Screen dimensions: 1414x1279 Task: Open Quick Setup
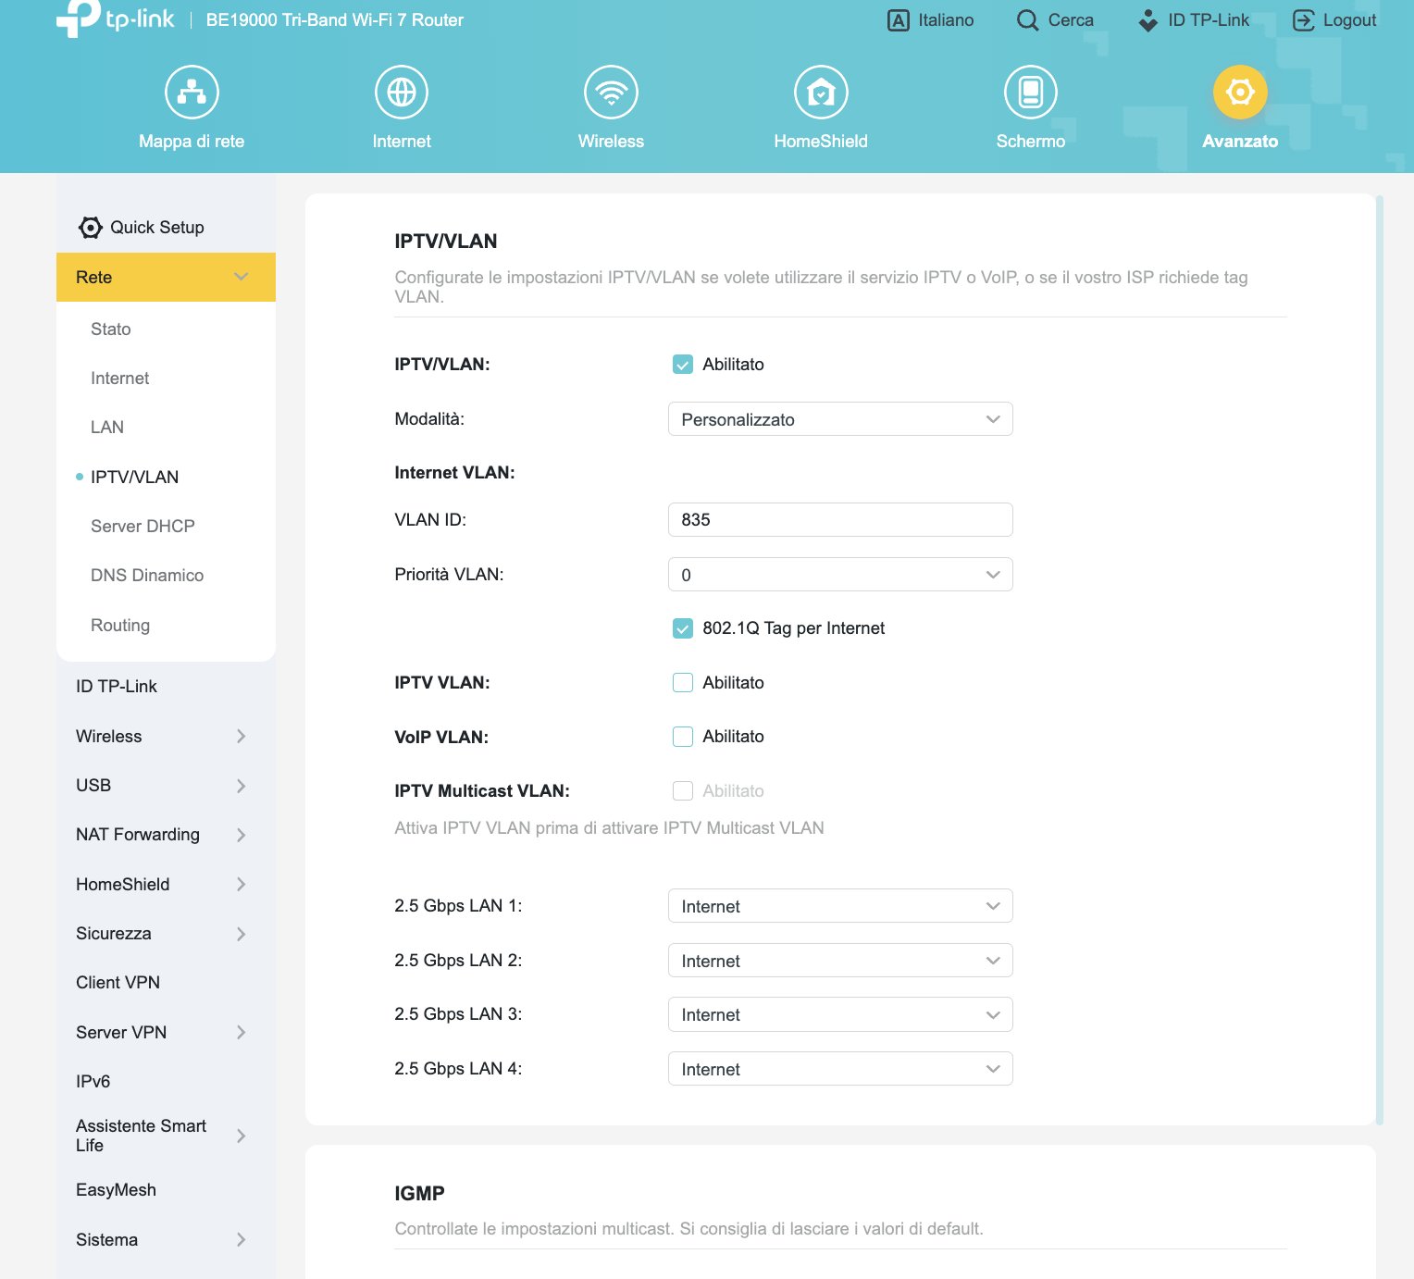coord(156,228)
